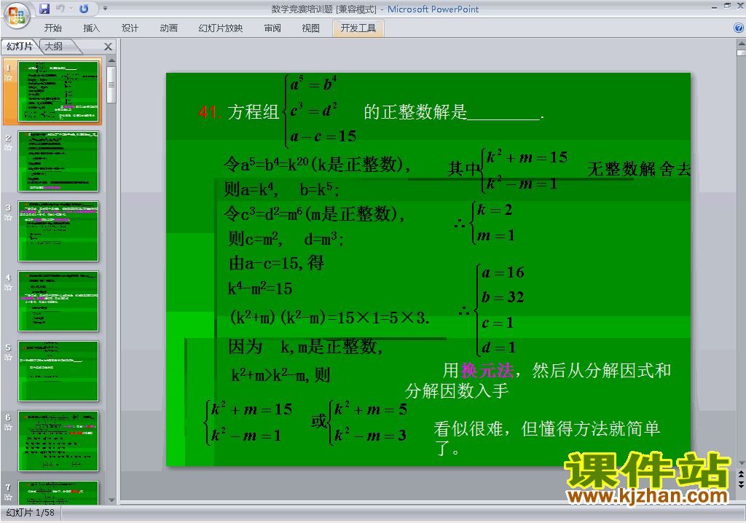
Task: Close the slides thumbnail pane
Action: [x=108, y=47]
